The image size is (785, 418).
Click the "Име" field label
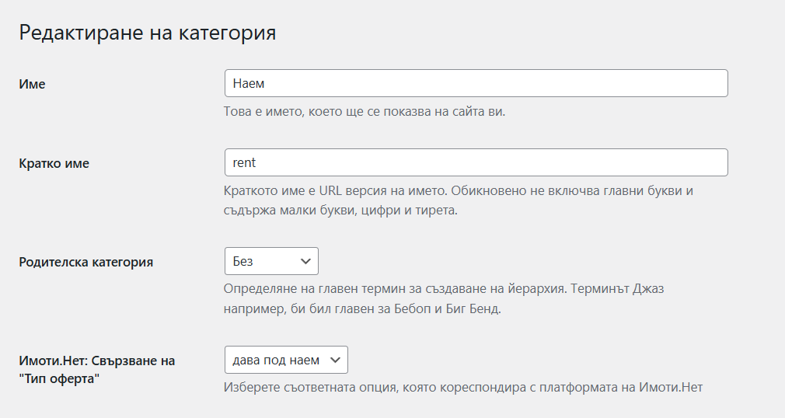coord(32,84)
